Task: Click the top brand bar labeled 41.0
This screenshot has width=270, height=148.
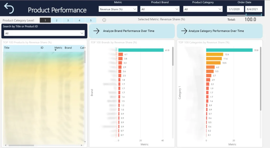Action: 141,50
